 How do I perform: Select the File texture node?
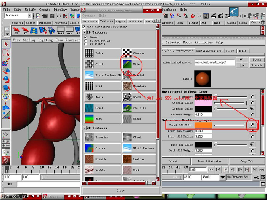(x=139, y=64)
